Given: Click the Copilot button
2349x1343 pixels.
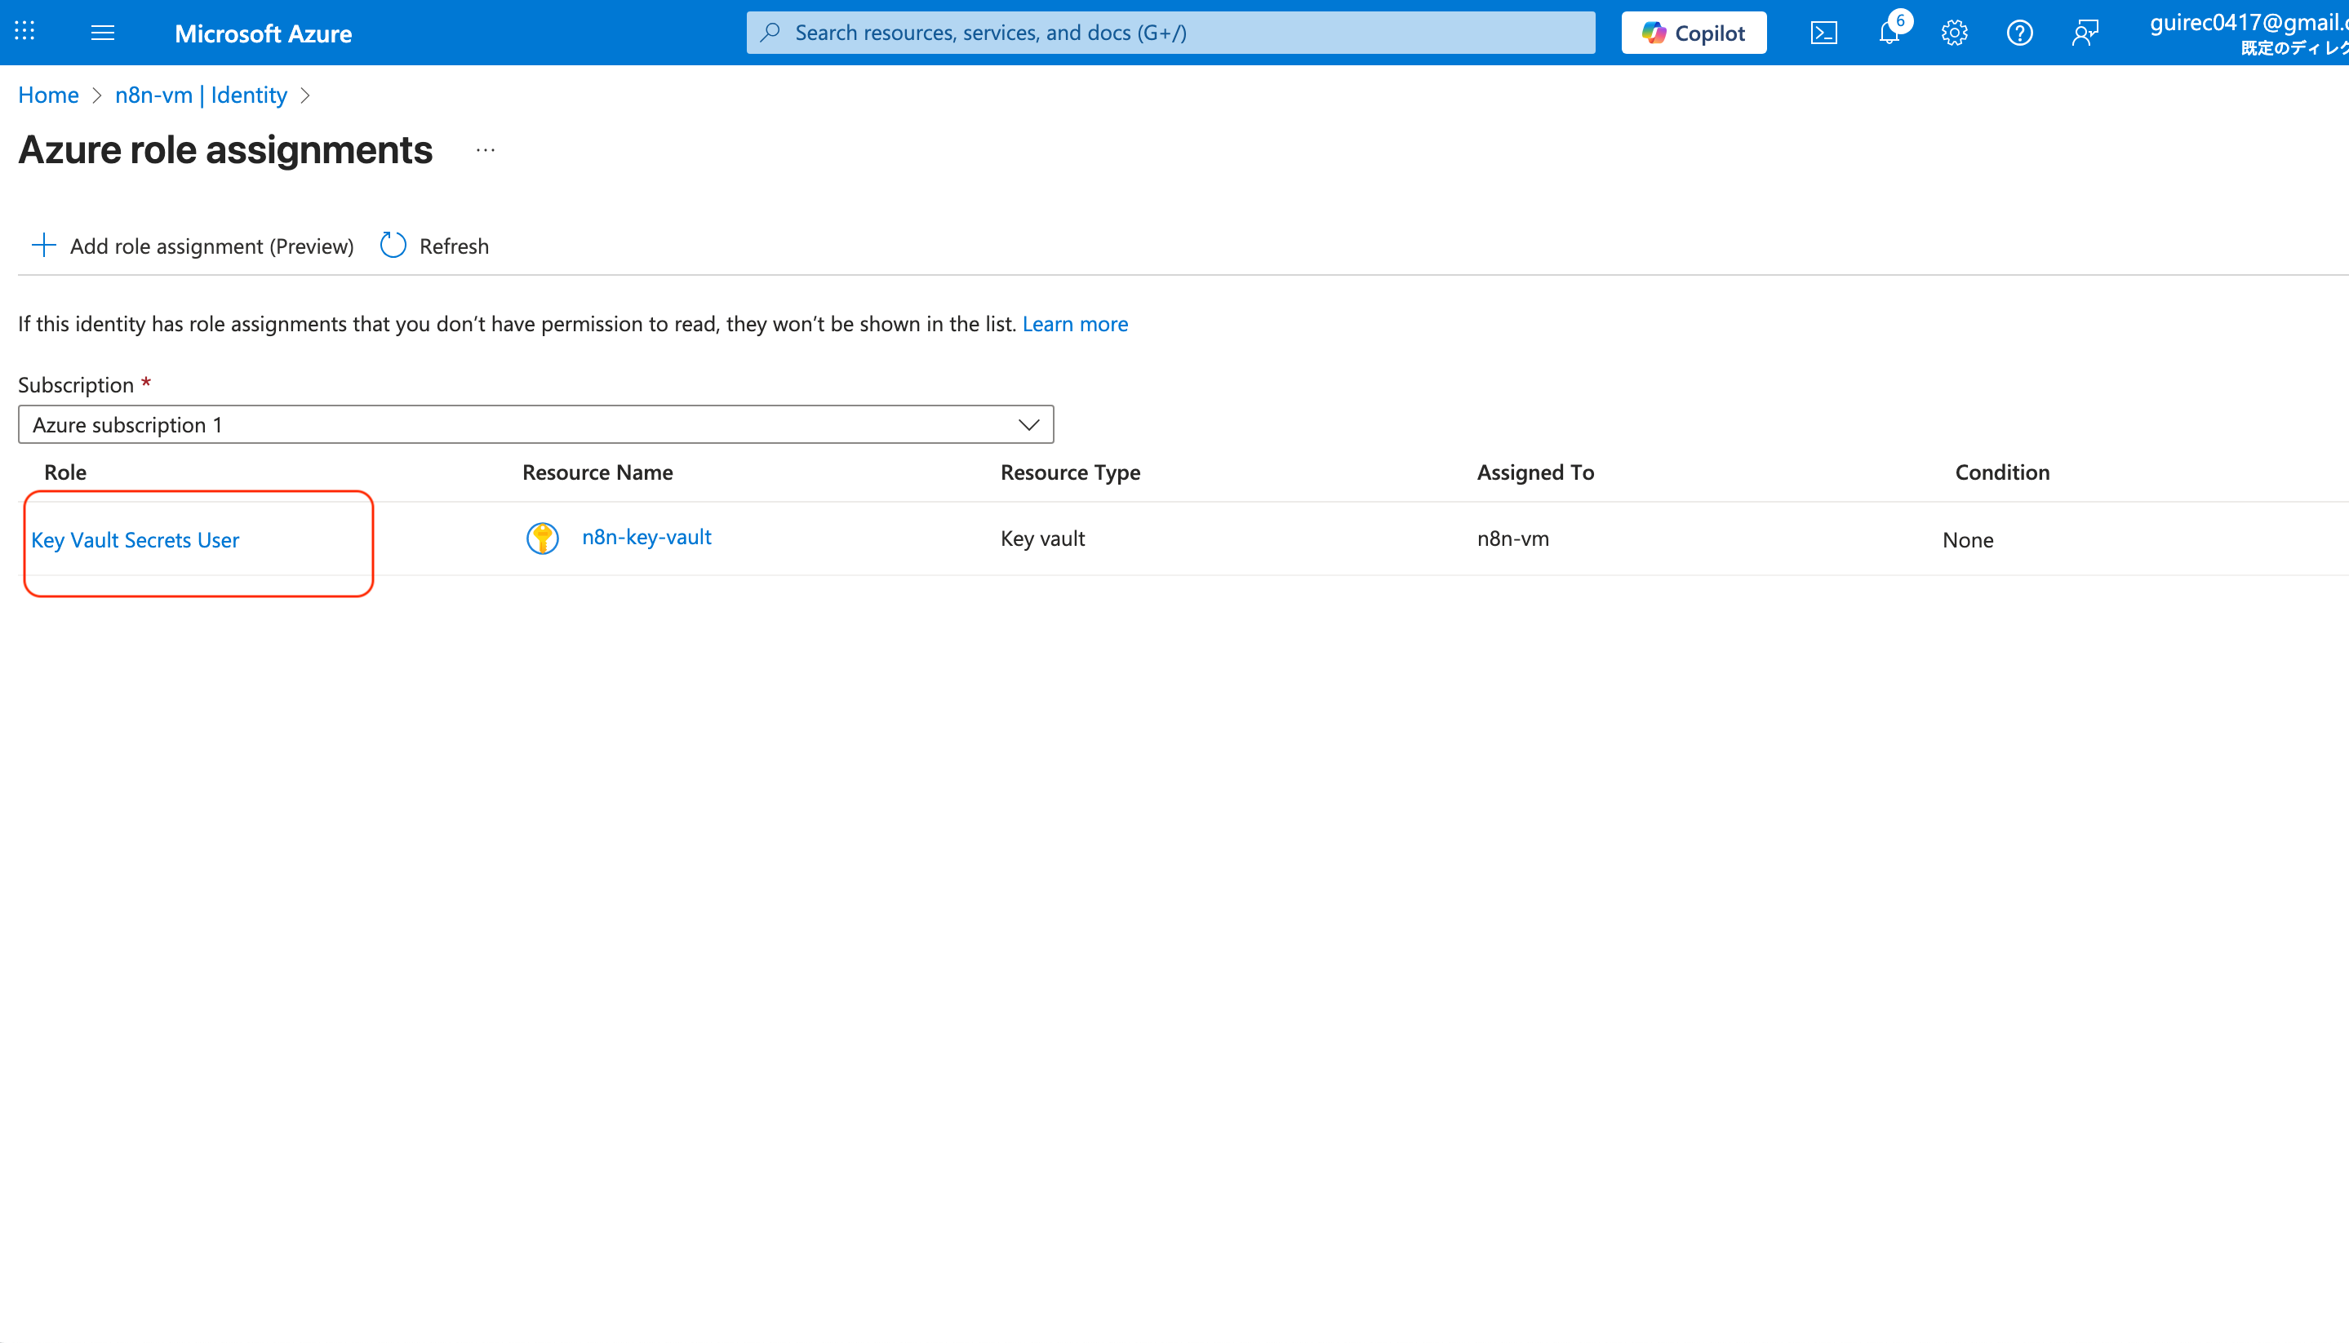Looking at the screenshot, I should (1693, 33).
